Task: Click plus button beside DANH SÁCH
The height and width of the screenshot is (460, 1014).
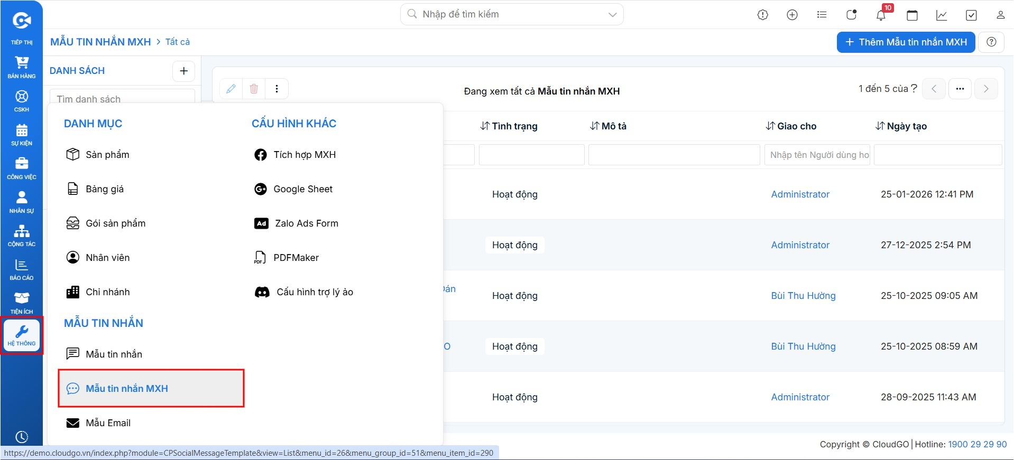Action: 183,71
